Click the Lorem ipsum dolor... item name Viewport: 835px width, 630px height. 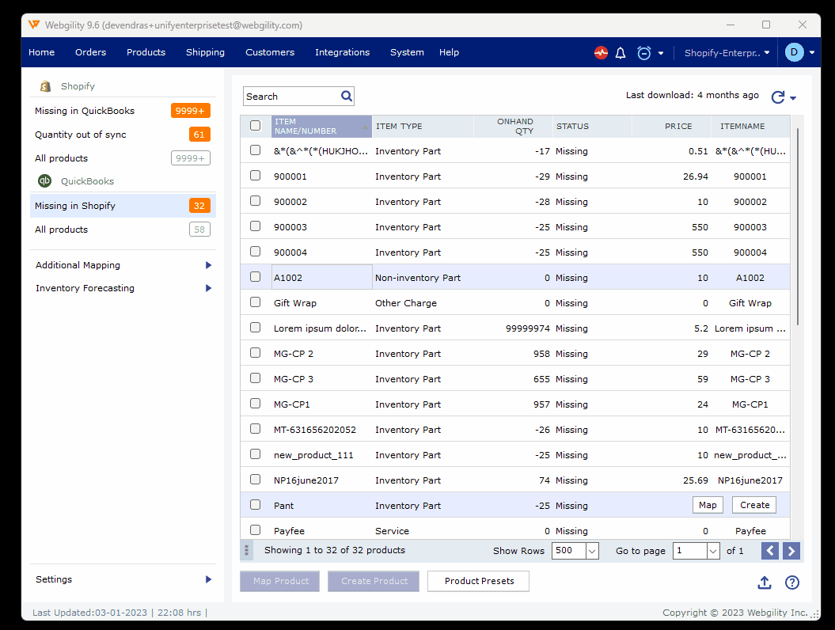click(x=320, y=328)
